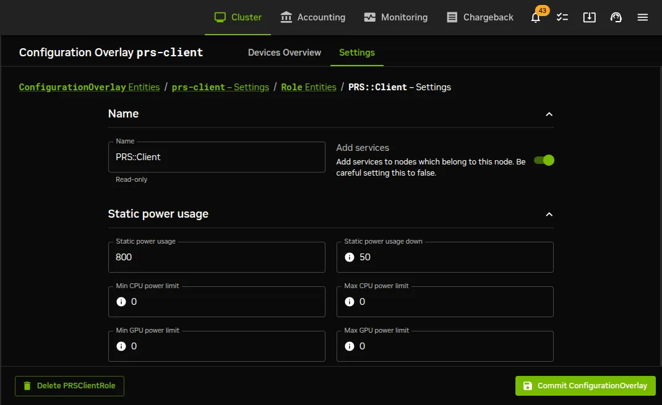
Task: Click info icon for Min CPU power limit
Action: click(121, 302)
